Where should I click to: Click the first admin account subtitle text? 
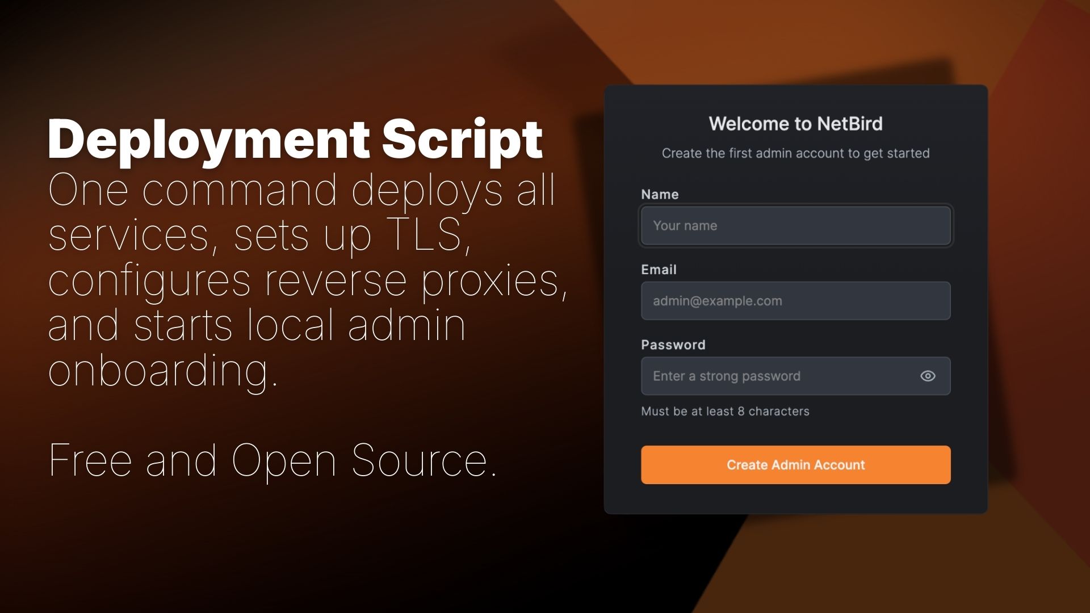pos(795,153)
